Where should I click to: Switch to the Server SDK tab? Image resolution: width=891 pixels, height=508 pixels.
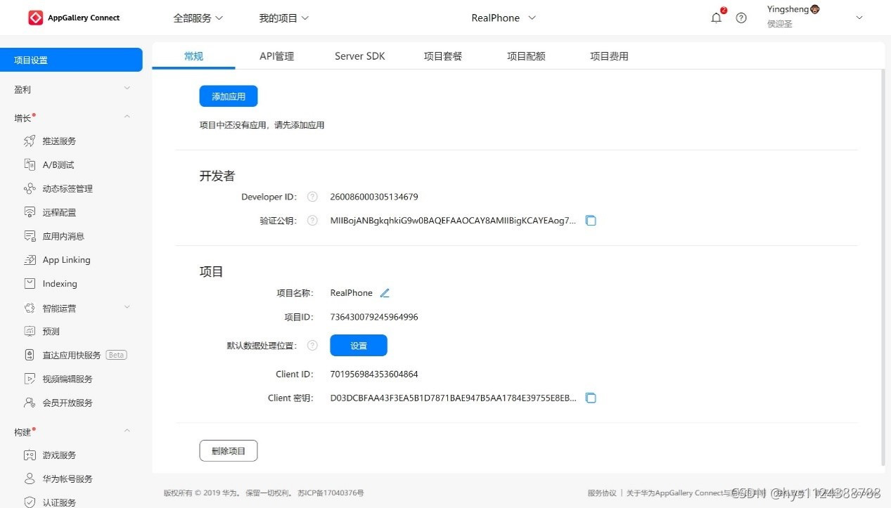(x=360, y=56)
